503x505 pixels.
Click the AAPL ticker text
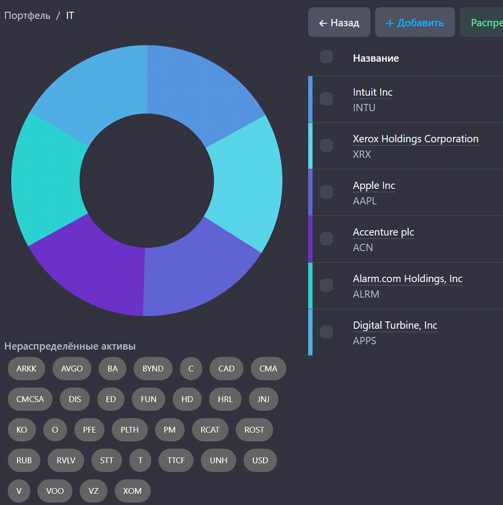(x=365, y=201)
